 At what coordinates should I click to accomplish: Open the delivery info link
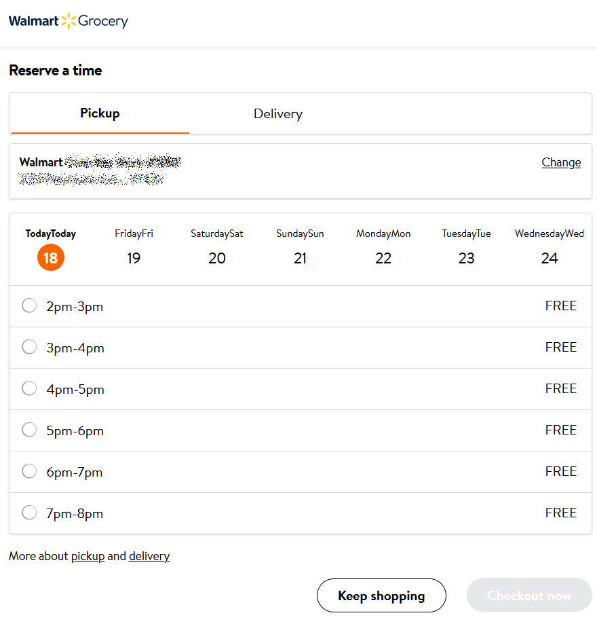tap(149, 556)
